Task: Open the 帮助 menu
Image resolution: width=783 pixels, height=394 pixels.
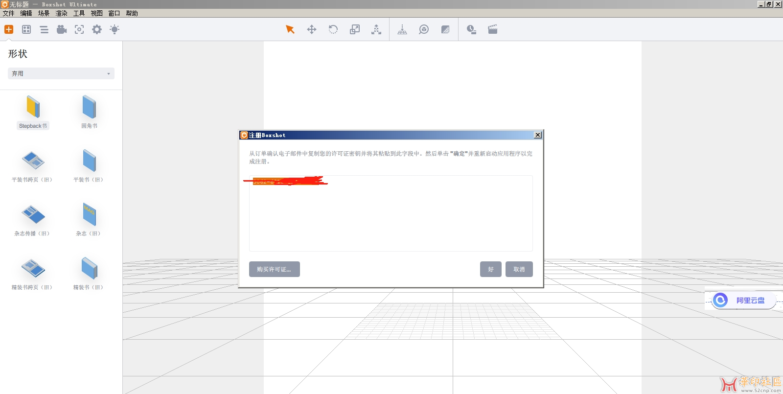Action: tap(132, 13)
